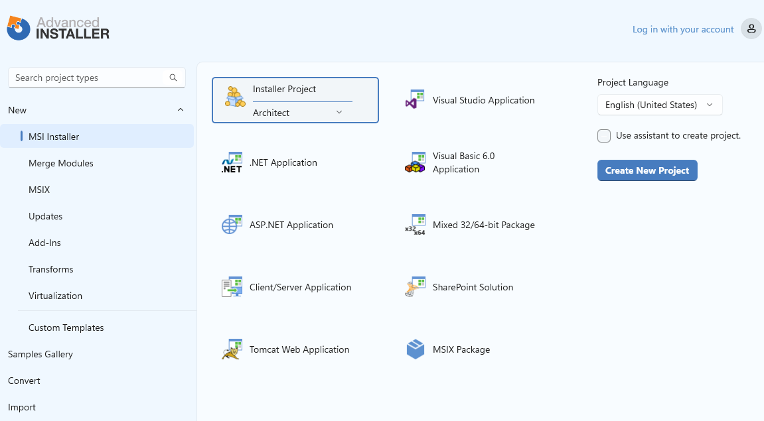
Task: Click the Project Language label
Action: coord(633,83)
